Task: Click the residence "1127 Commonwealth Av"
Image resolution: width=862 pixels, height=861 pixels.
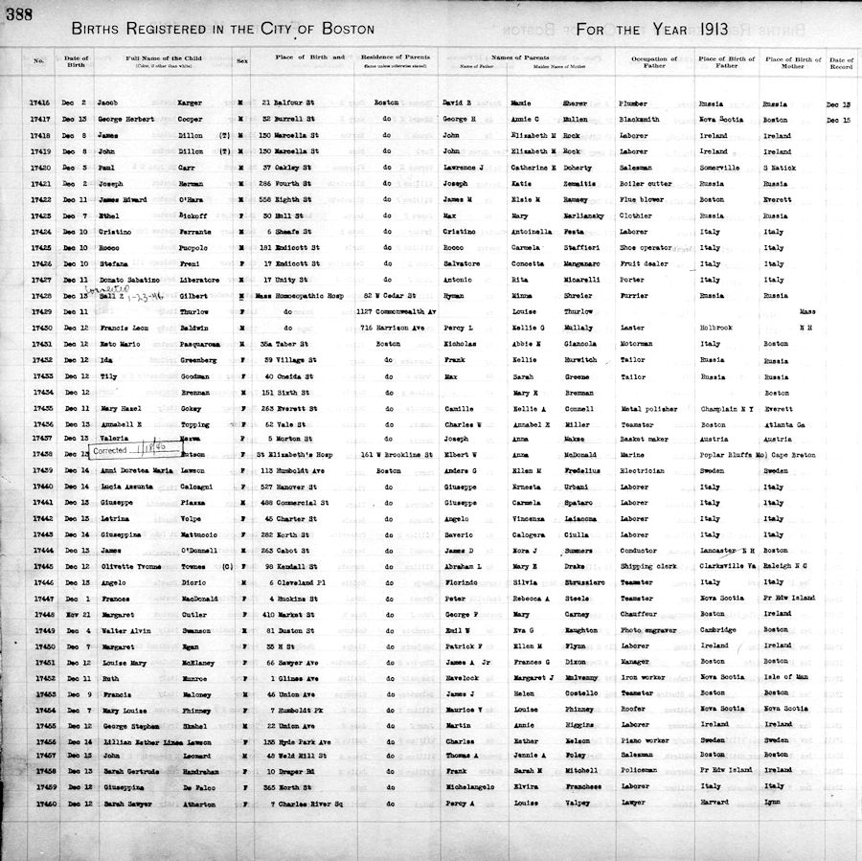Action: point(396,312)
